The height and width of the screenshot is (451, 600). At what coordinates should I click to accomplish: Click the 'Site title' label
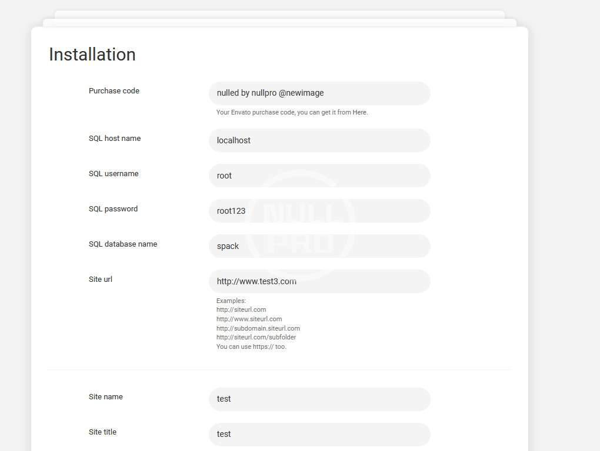click(102, 432)
